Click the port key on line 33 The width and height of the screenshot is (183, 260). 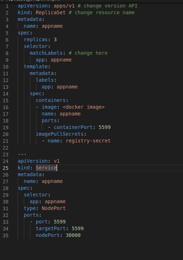(42, 222)
